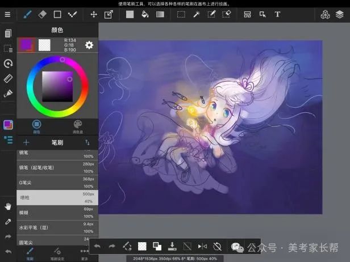The image size is (350, 262).
Task: Select the dashed rectangle Selection tool
Action: coord(181,15)
